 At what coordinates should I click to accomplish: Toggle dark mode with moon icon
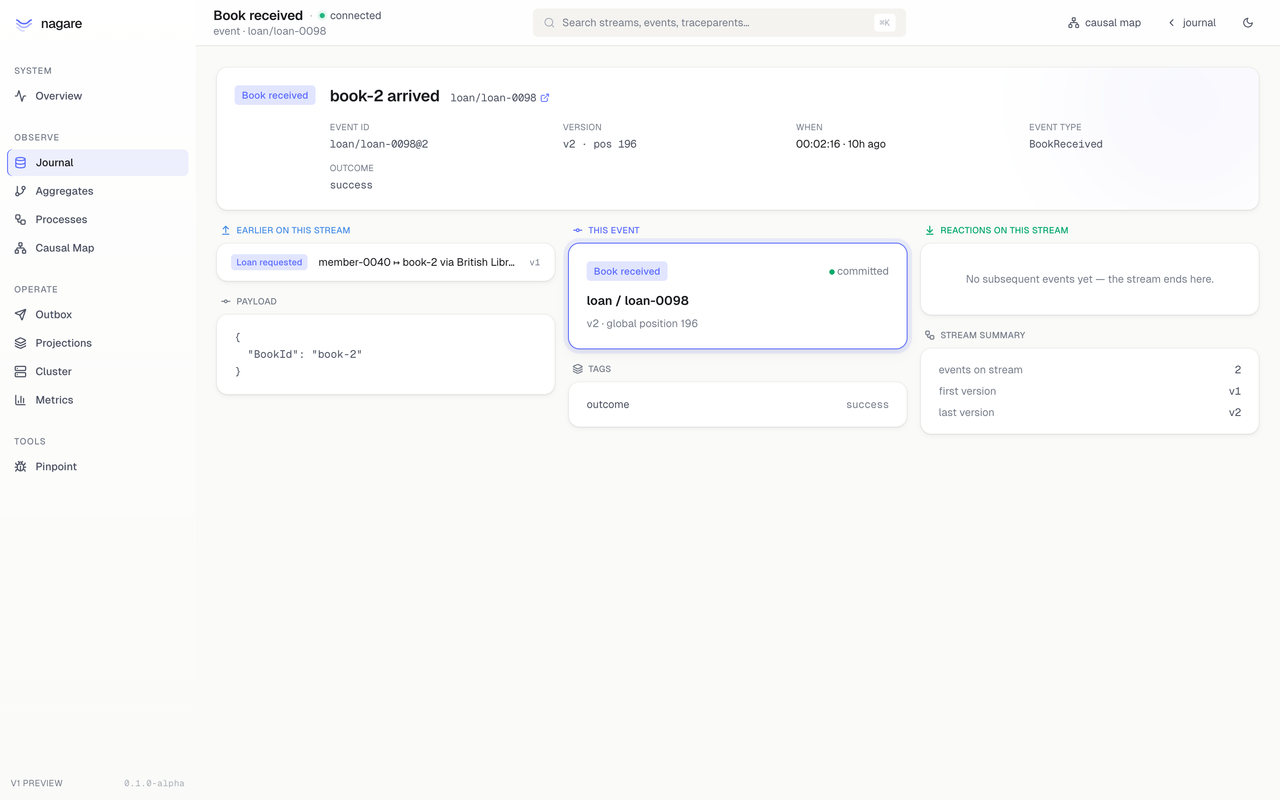(1248, 23)
